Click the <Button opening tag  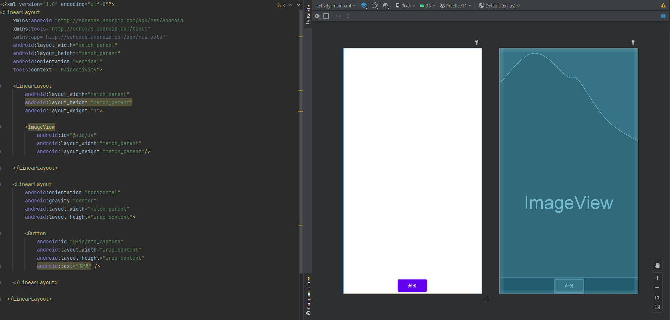35,233
